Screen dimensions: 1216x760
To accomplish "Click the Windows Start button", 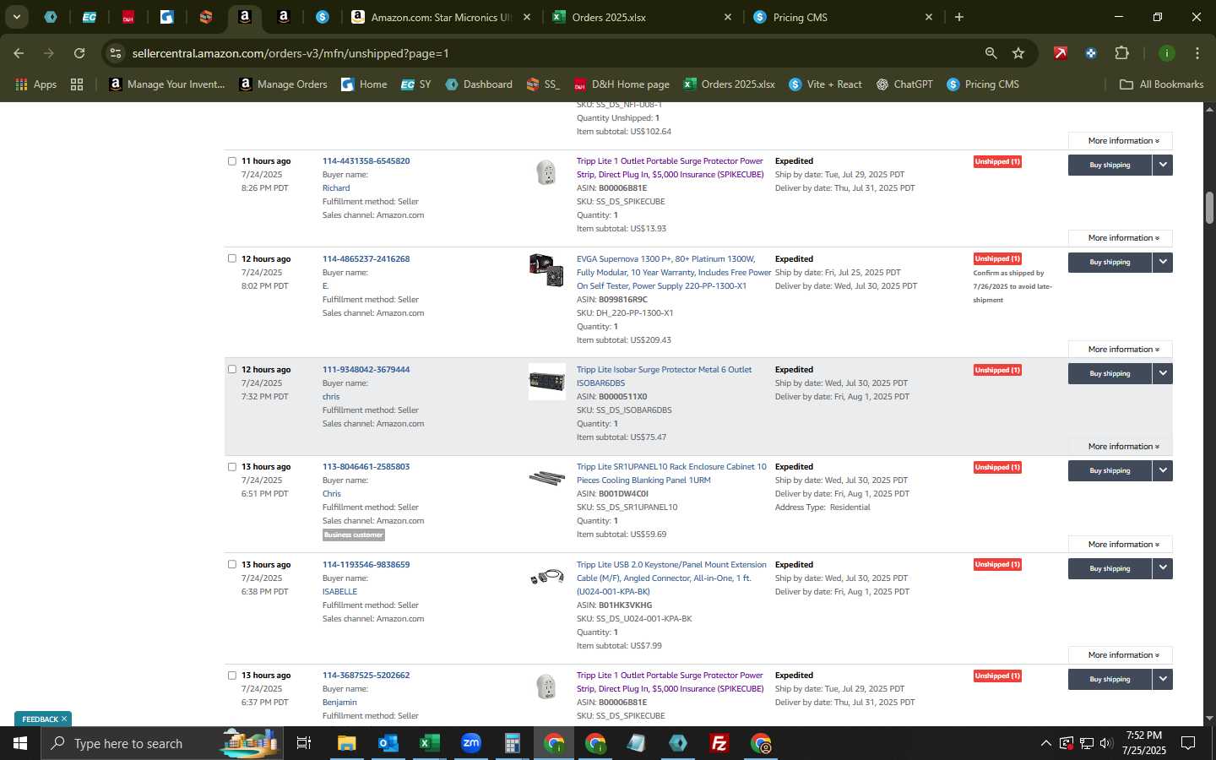I will click(x=20, y=743).
